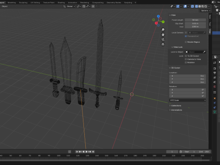
Task: Click 3D Cursor Location X field
Action: pos(187,76)
